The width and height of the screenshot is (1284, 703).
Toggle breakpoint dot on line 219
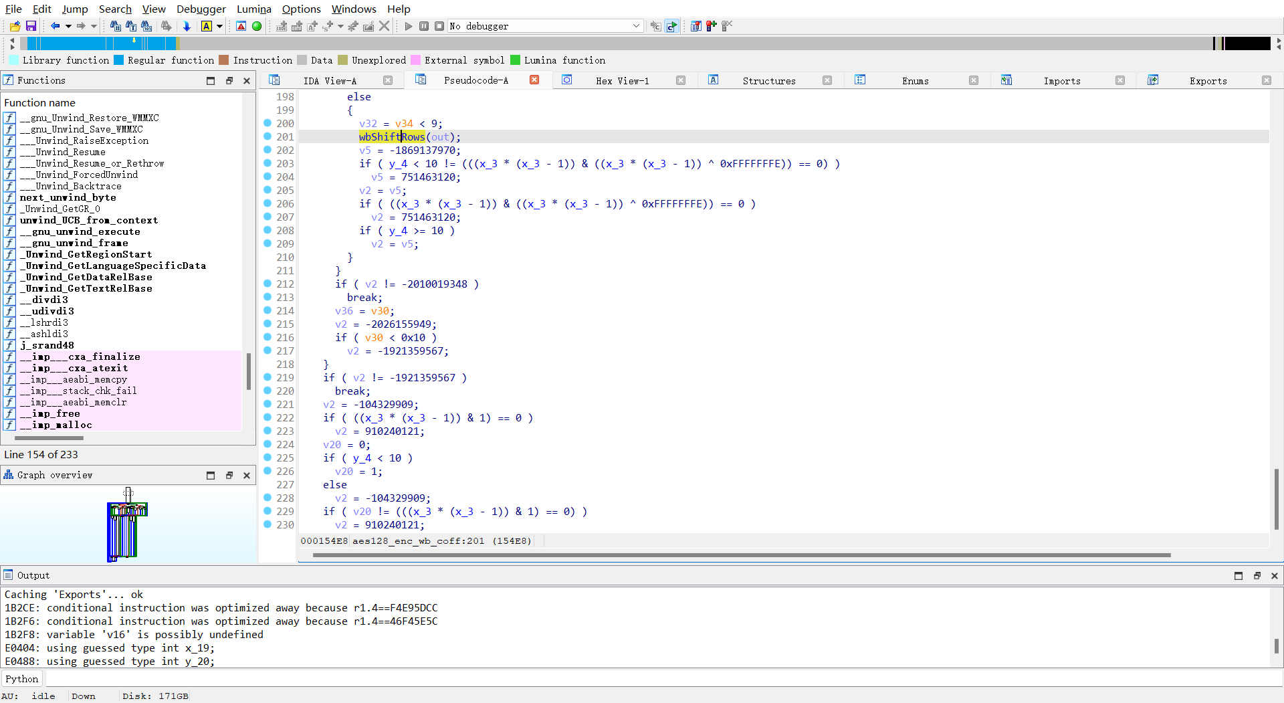(x=267, y=377)
